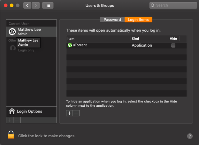199x145 pixels.
Task: Go back using the left chevron button
Action: pos(27,5)
